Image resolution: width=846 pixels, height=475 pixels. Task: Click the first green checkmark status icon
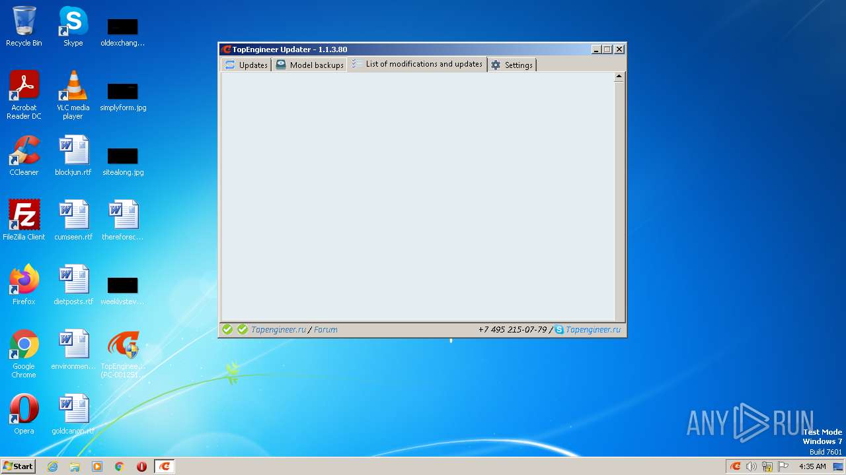click(227, 329)
